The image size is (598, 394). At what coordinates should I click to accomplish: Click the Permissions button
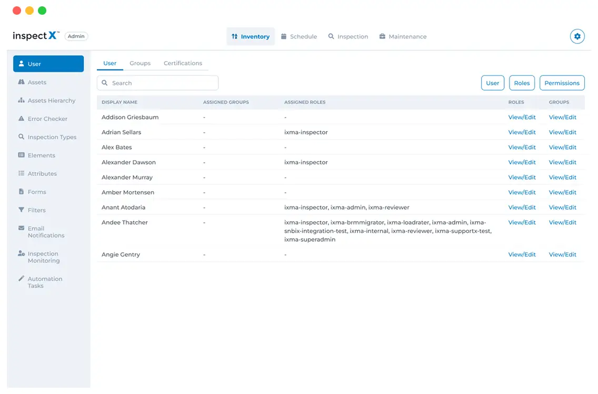562,83
